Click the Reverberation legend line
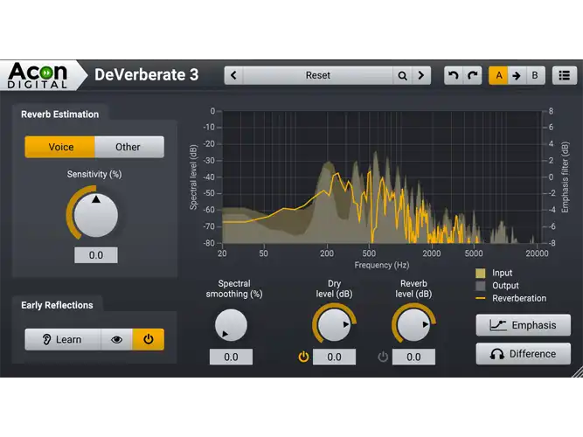The width and height of the screenshot is (583, 437). coord(481,298)
